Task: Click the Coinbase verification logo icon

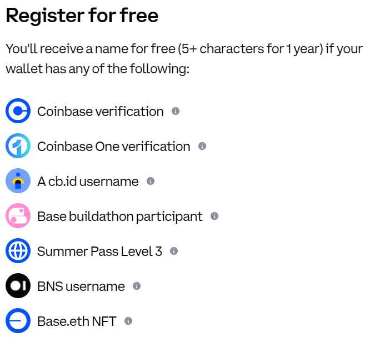Action: [18, 110]
